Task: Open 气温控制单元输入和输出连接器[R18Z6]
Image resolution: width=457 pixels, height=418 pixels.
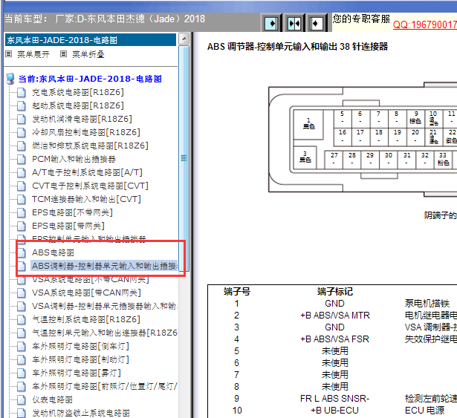Action: pyautogui.click(x=105, y=333)
